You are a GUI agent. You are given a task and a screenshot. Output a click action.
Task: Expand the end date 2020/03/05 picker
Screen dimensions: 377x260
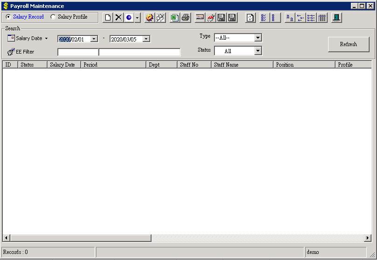click(146, 39)
